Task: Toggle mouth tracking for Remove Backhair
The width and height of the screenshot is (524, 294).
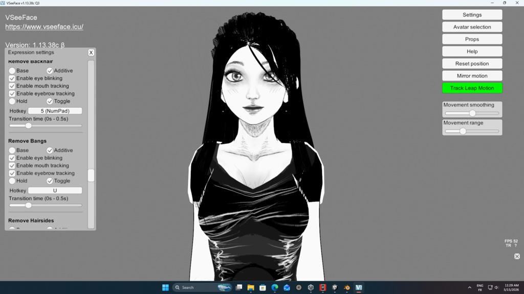Action: pos(12,86)
